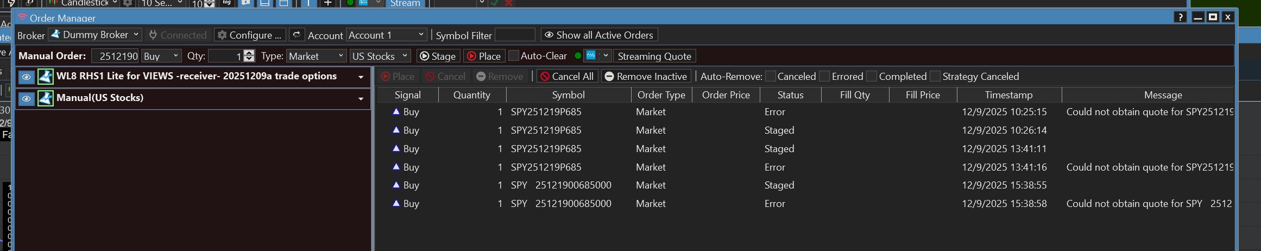This screenshot has width=1261, height=251.
Task: Click Show all Active Orders button
Action: [x=599, y=35]
